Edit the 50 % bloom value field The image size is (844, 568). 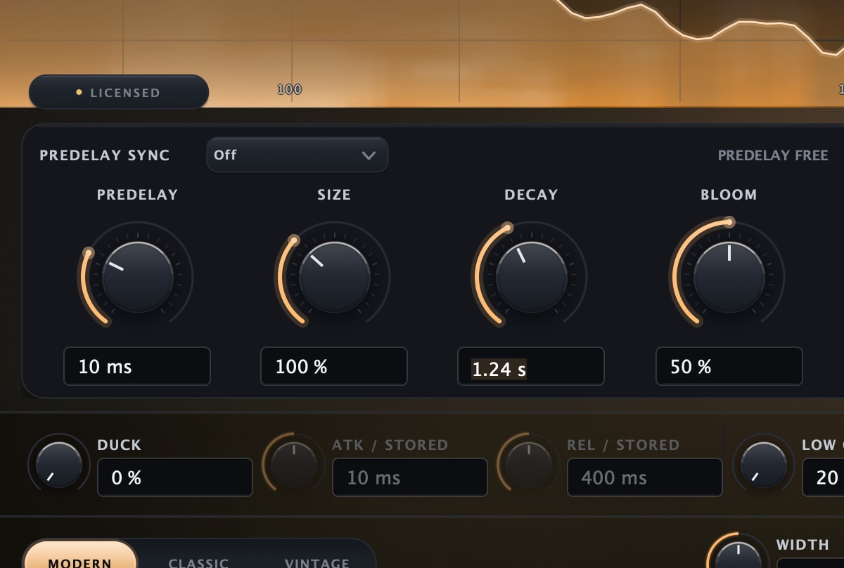pos(729,366)
